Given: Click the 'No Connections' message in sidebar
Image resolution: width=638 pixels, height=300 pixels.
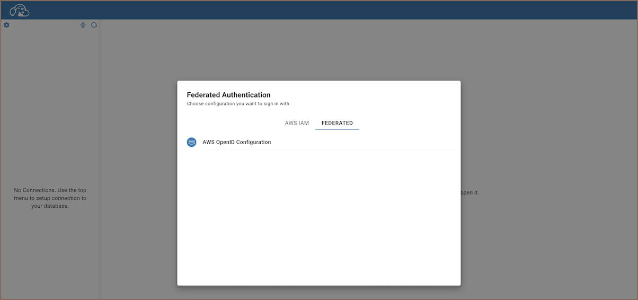Looking at the screenshot, I should (x=50, y=198).
